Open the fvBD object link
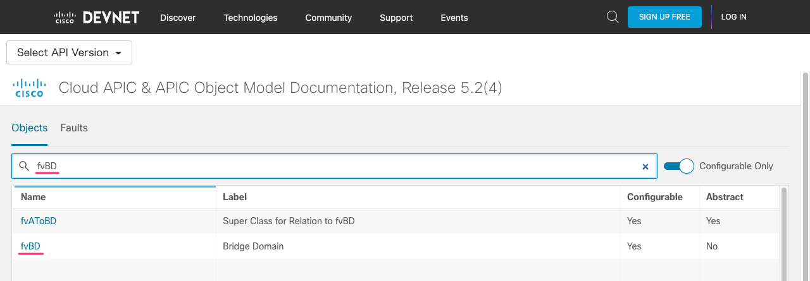This screenshot has width=810, height=281. click(x=30, y=246)
